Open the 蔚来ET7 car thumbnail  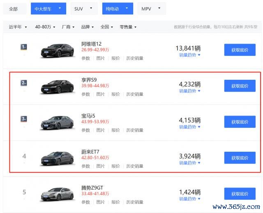point(58,159)
